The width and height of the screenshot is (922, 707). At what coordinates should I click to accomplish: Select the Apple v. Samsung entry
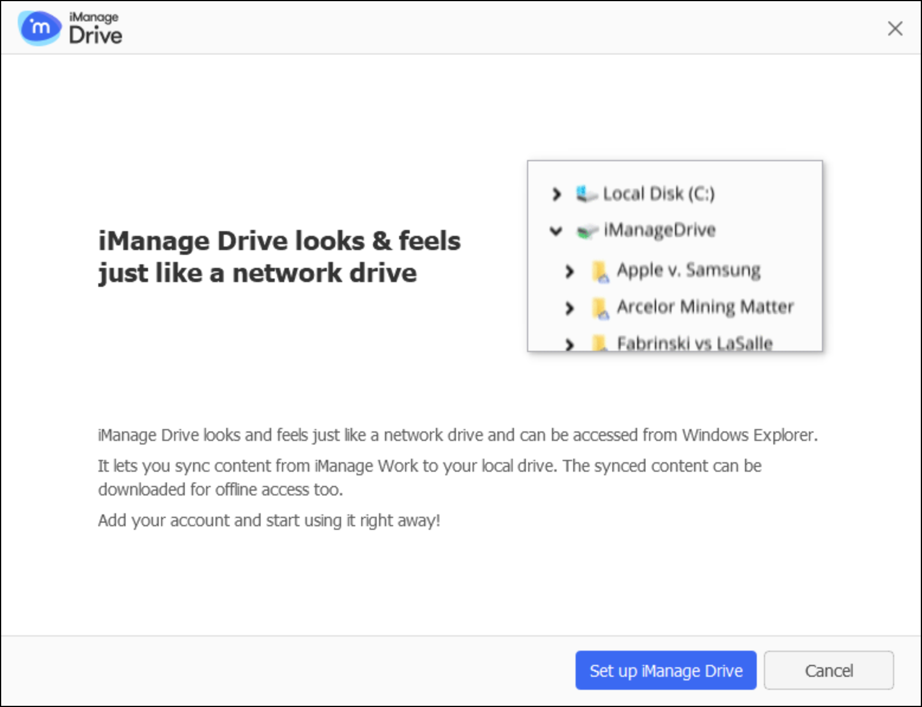coord(688,270)
